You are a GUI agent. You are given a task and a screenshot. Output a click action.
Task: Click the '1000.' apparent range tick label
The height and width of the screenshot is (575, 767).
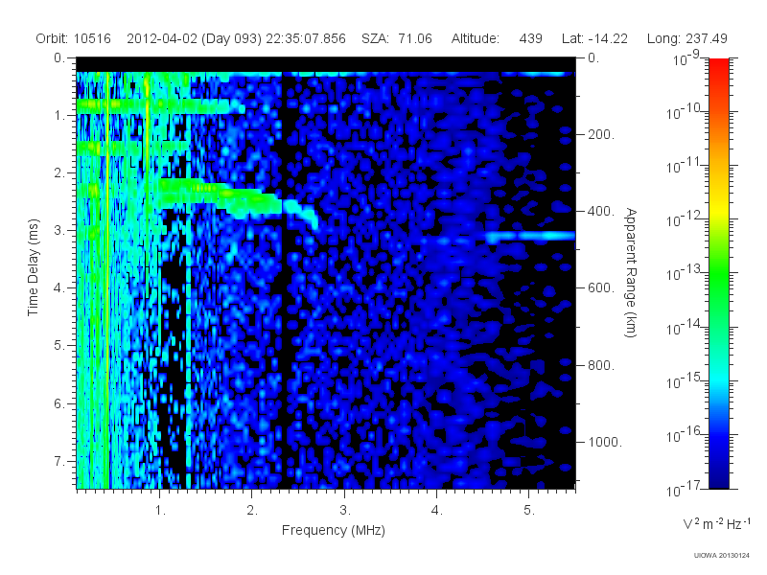604,442
